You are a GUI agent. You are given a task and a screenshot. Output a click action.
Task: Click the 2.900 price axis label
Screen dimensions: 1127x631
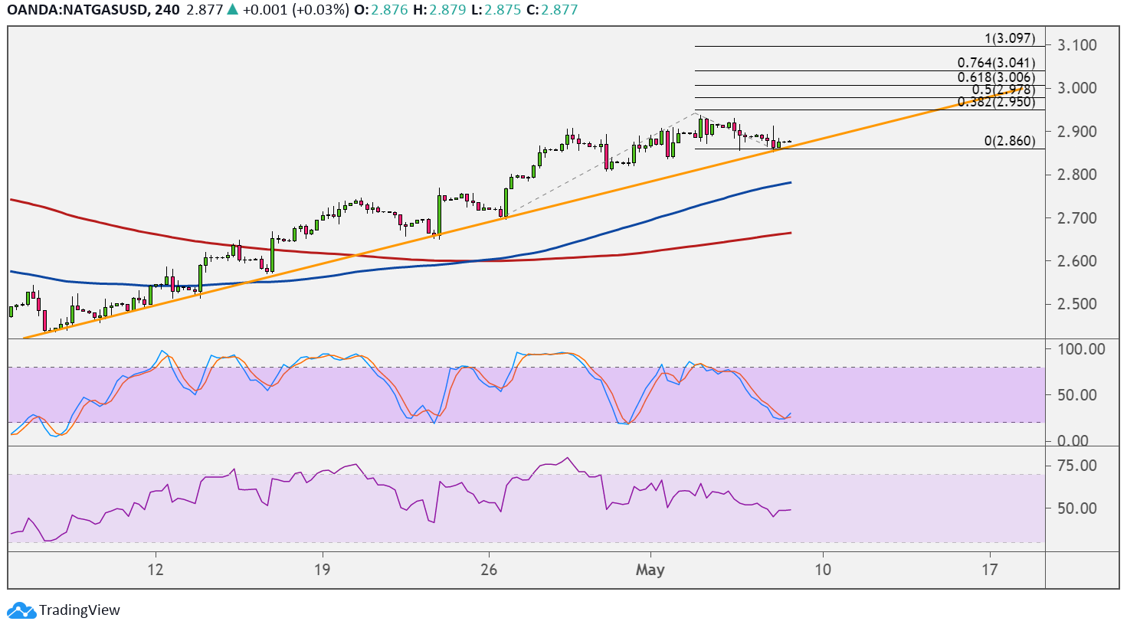[x=1077, y=132]
